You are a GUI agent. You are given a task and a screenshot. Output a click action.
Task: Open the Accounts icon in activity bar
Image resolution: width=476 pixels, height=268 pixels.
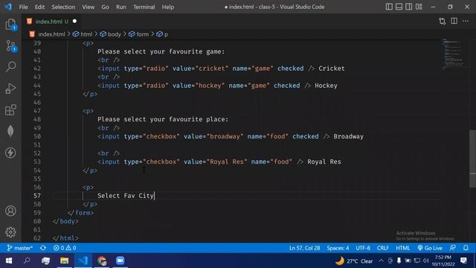coord(10,211)
